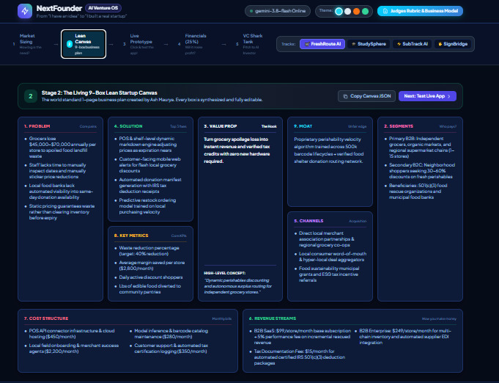Click the graduation cap icon on StudySphere
499x383 pixels.
click(354, 44)
